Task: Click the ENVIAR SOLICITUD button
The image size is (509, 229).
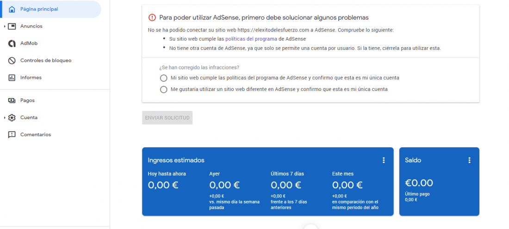Action: [167, 118]
